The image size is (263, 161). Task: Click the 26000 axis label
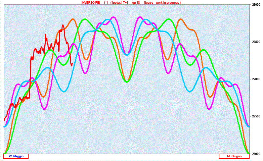pos(256,5)
